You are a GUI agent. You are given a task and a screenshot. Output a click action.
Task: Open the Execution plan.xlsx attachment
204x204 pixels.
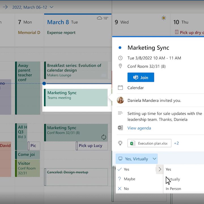(149, 143)
